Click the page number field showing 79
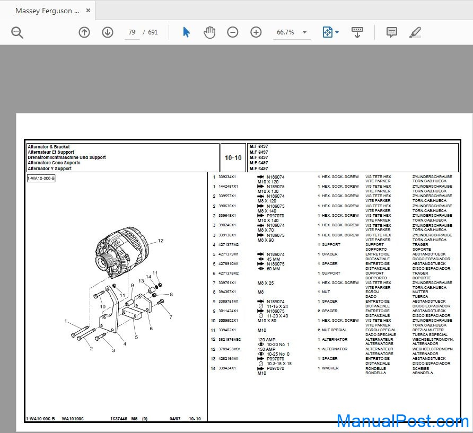This screenshot has width=473, height=433. tap(132, 32)
